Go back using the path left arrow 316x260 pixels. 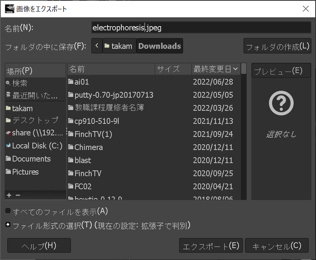click(x=96, y=46)
